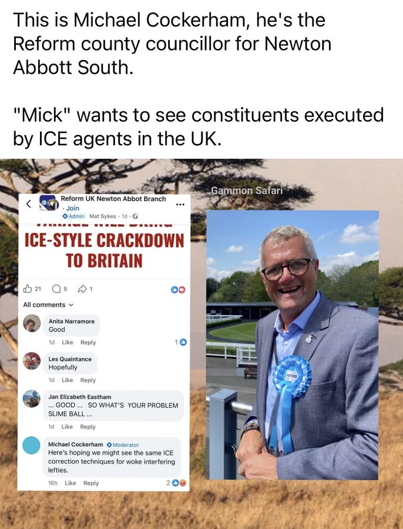Viewport: 403px width, 529px height.
Task: Like Michael Cockerham's comment
Action: [70, 483]
